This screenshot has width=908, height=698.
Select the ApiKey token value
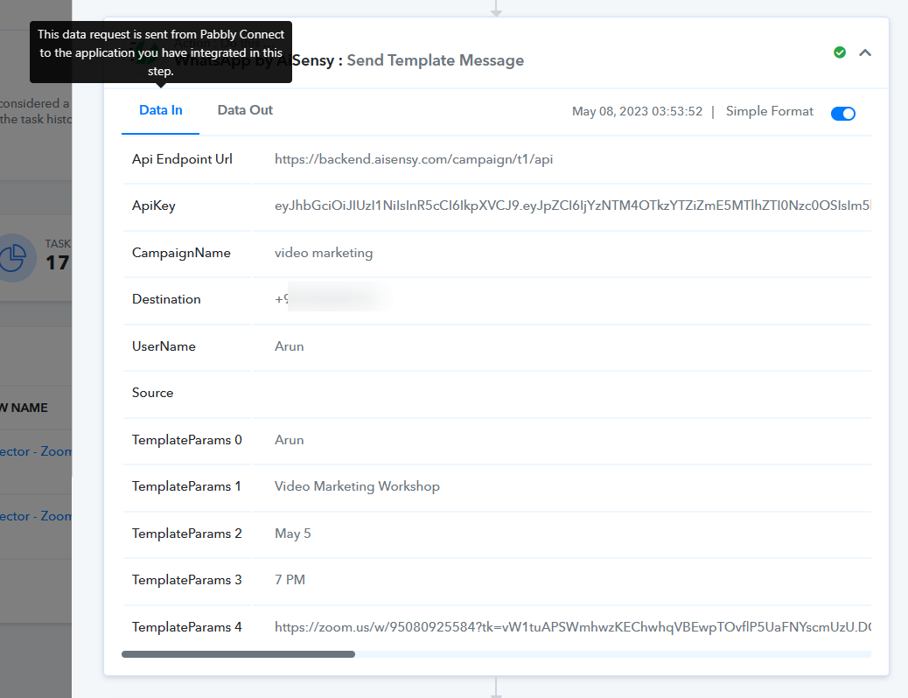(573, 206)
